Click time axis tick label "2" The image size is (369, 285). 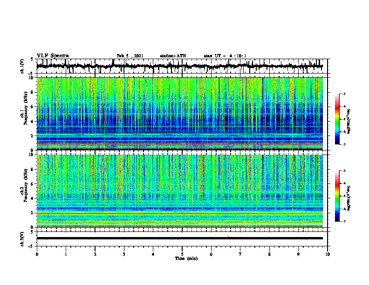[x=95, y=254]
